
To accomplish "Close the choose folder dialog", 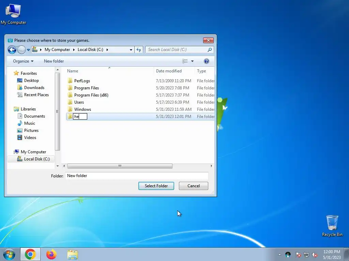I will (208, 40).
